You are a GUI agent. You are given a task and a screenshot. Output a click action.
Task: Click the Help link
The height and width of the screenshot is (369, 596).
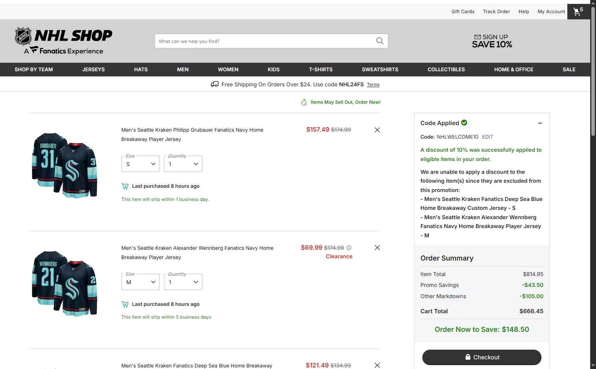point(524,12)
